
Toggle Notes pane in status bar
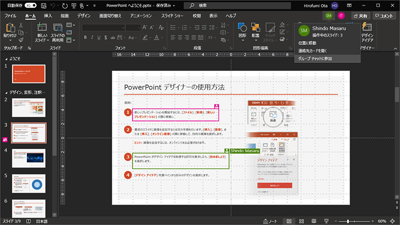(x=270, y=221)
